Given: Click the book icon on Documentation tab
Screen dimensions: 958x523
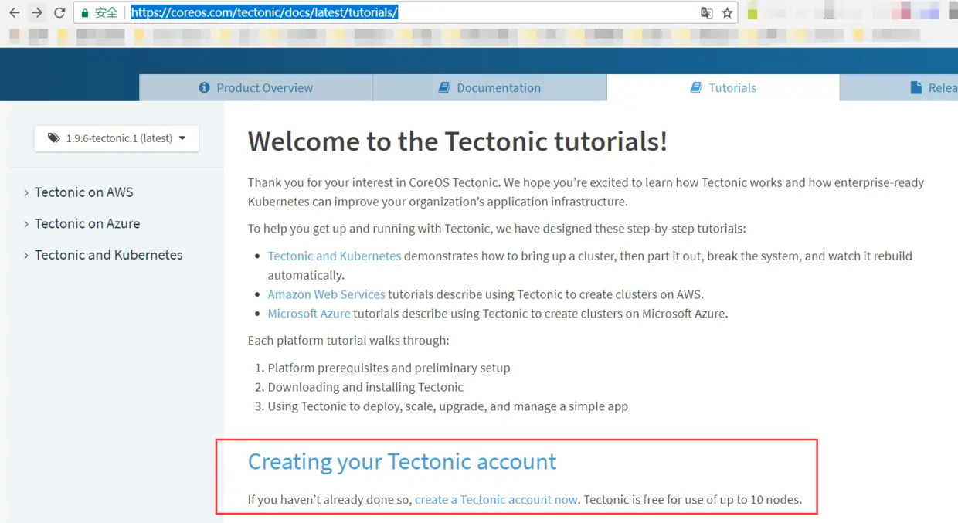Looking at the screenshot, I should click(444, 88).
